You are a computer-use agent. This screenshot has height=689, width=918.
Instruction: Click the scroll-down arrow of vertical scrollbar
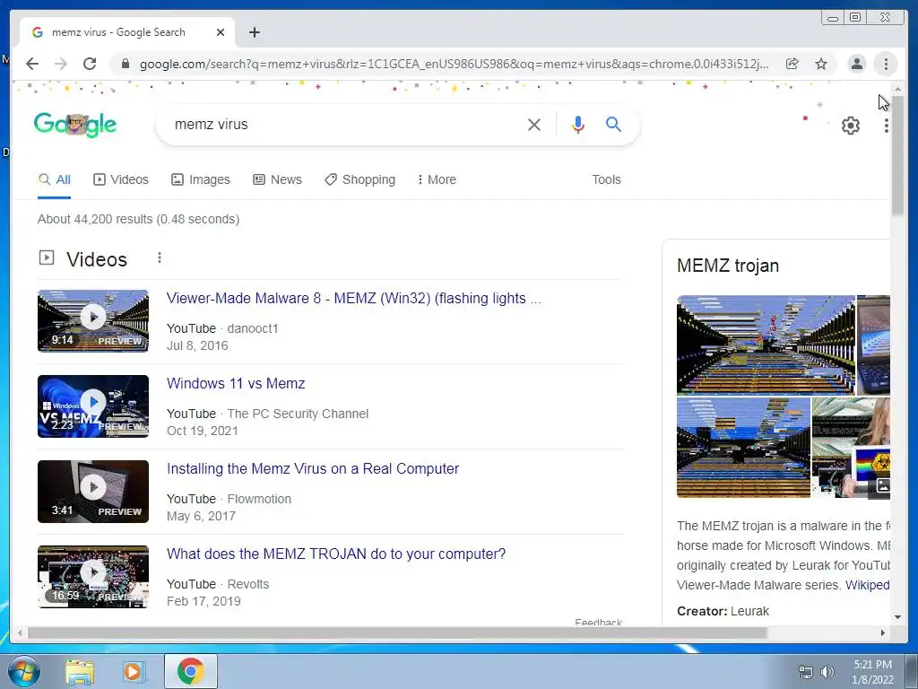point(897,617)
